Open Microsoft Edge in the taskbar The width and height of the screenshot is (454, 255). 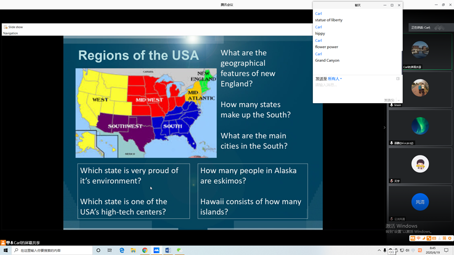(122, 250)
